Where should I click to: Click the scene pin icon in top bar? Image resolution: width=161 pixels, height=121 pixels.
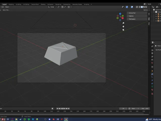tap(159, 4)
